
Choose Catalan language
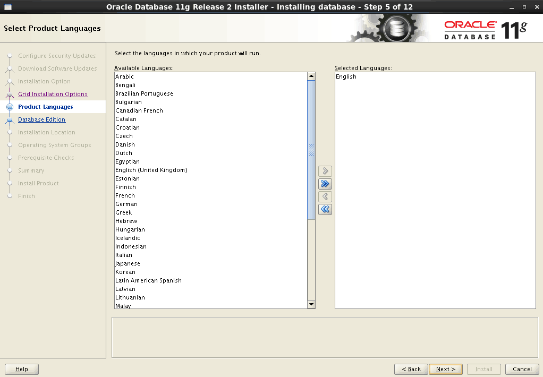tap(211, 119)
